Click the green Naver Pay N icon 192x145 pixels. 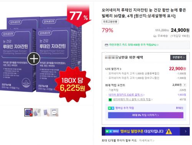tap(110, 100)
